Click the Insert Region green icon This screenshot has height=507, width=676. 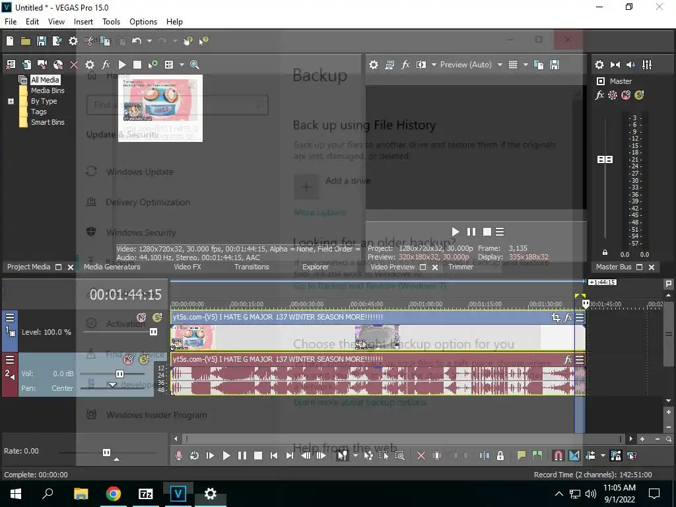[x=537, y=456]
